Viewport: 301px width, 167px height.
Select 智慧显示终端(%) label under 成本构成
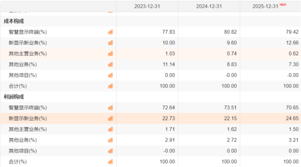(x=28, y=32)
